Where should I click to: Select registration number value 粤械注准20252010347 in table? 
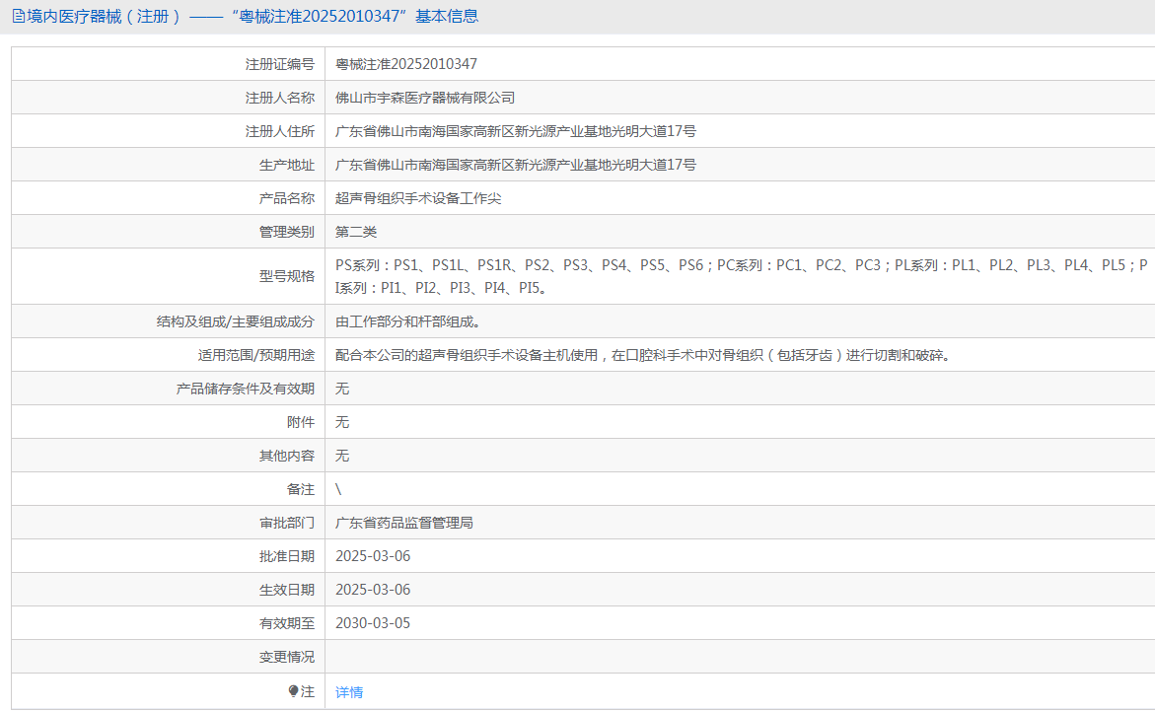405,64
